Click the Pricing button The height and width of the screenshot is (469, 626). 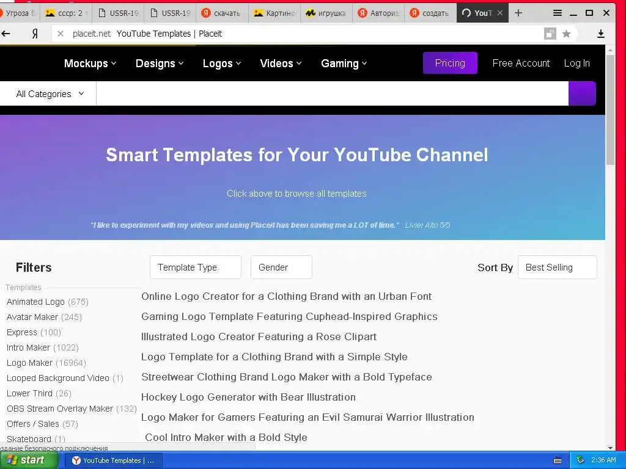point(450,63)
